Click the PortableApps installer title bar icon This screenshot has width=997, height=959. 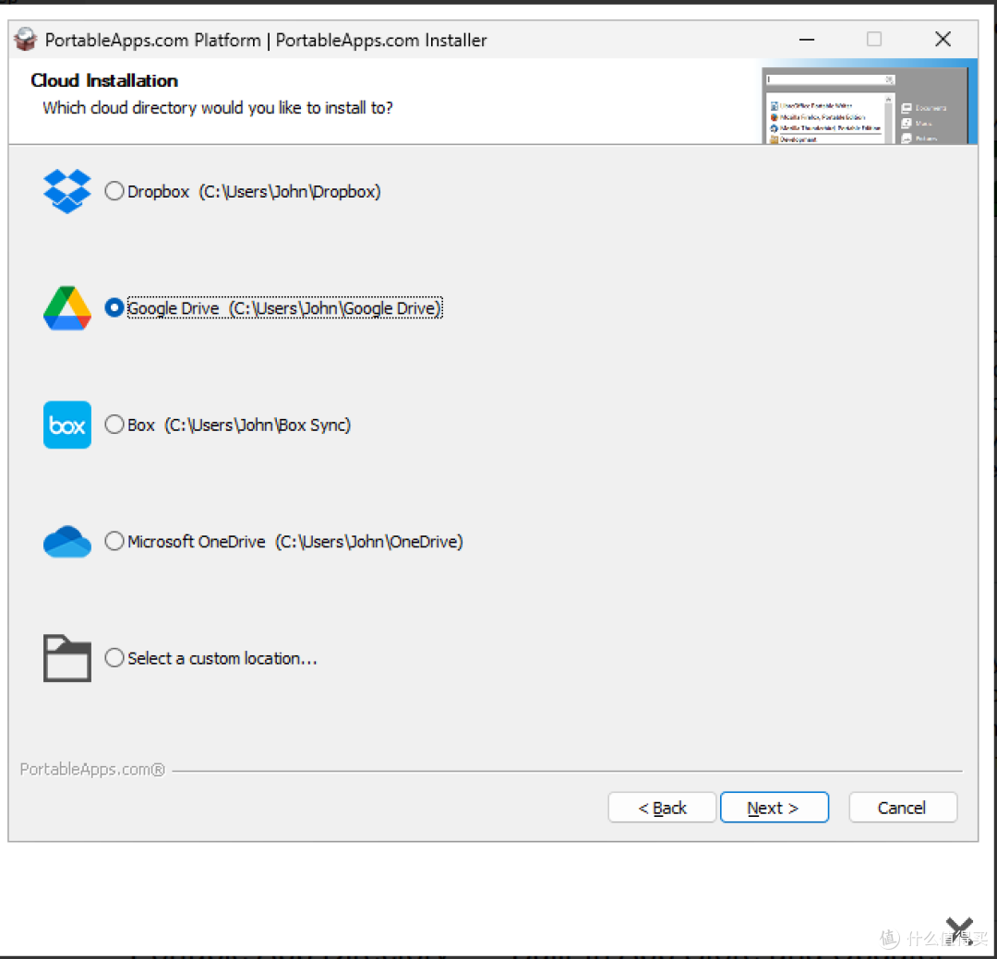point(26,40)
